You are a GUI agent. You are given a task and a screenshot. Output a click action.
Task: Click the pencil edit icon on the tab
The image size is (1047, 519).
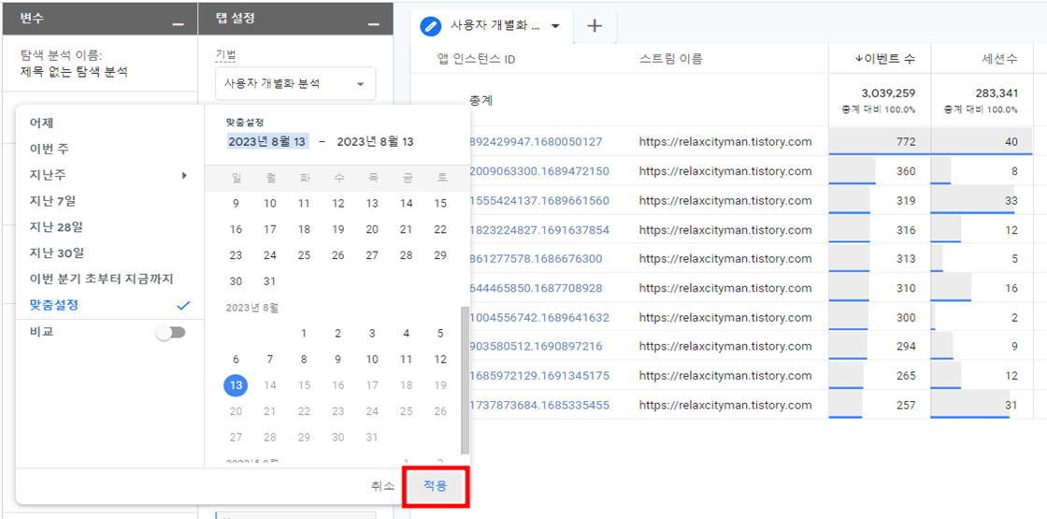(431, 27)
